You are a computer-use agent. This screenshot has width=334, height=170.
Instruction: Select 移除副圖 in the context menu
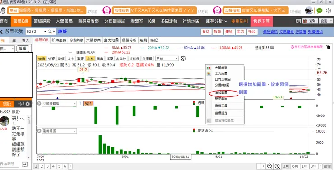[x=221, y=98]
